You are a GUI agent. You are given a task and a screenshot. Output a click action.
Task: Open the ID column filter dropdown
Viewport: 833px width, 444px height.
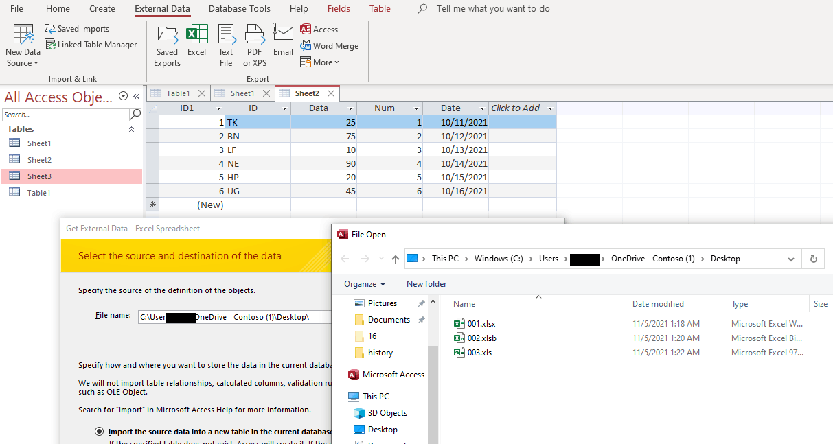[x=284, y=108]
